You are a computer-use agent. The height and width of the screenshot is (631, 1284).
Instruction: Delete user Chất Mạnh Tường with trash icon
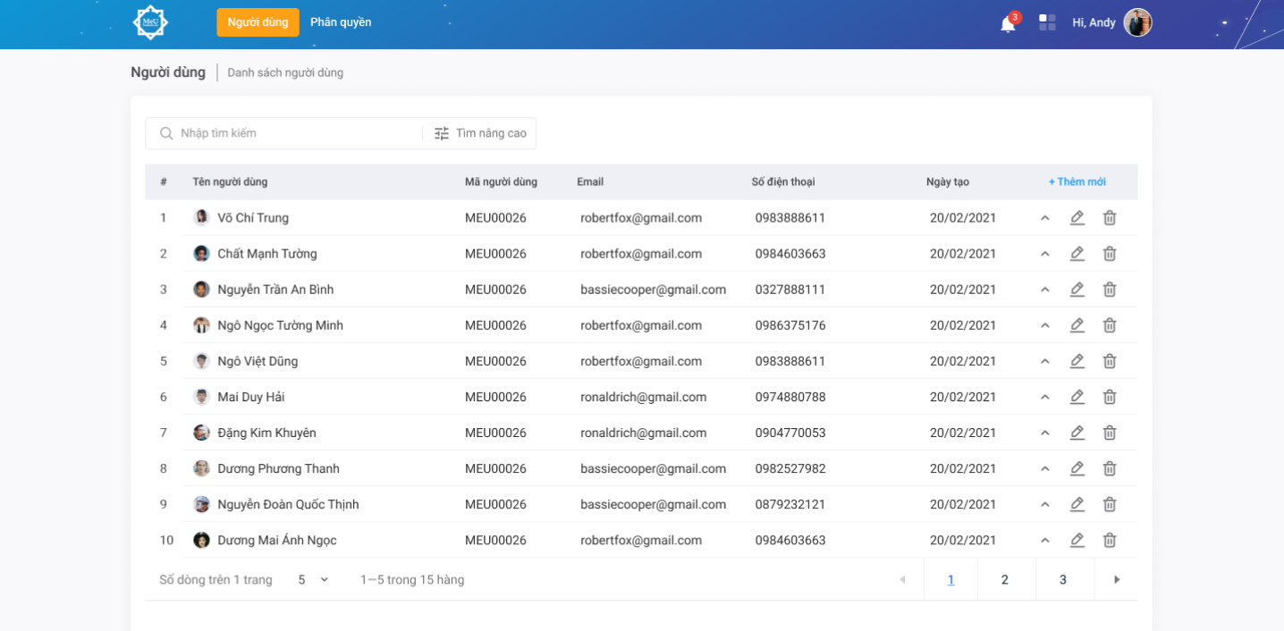[x=1110, y=254]
